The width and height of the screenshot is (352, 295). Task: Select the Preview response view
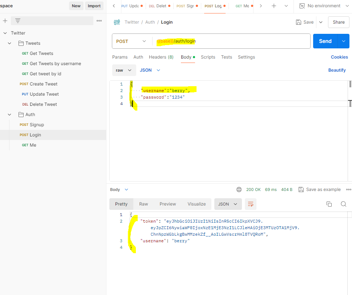[x=168, y=204]
